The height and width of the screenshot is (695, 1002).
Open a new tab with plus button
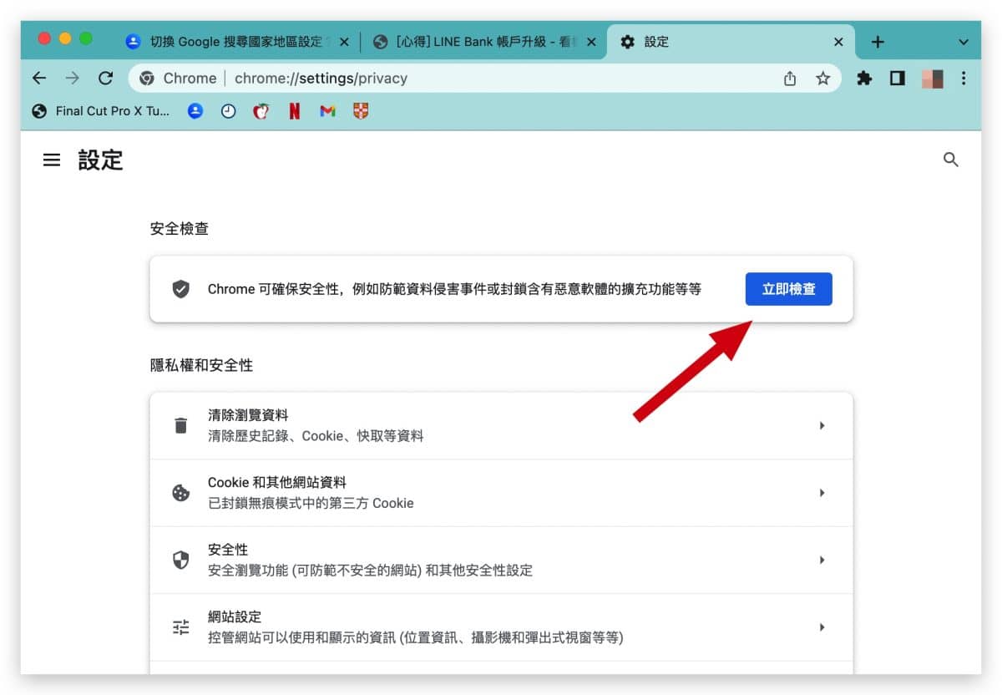click(878, 42)
